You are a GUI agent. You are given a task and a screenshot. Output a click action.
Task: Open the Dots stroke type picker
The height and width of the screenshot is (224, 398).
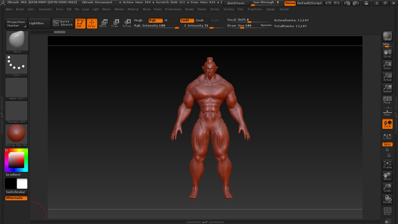pyautogui.click(x=16, y=65)
